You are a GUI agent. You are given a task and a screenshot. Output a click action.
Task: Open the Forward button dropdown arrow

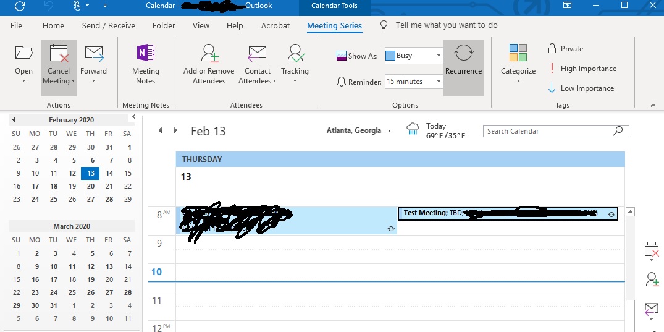(x=94, y=80)
